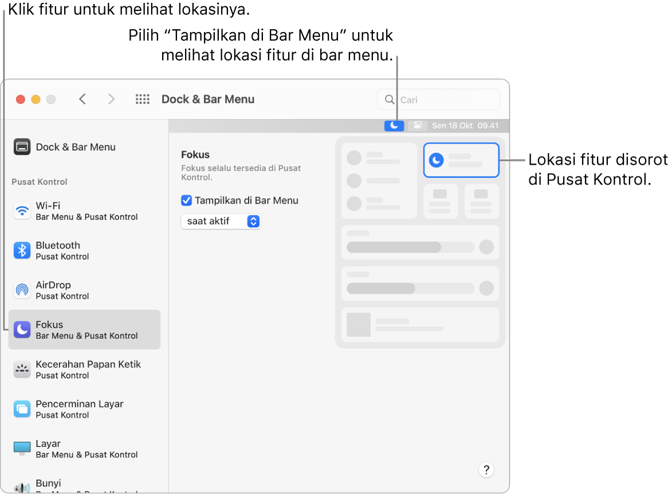The image size is (672, 494).
Task: Select Wi-Fi in the sidebar list
Action: coord(84,211)
